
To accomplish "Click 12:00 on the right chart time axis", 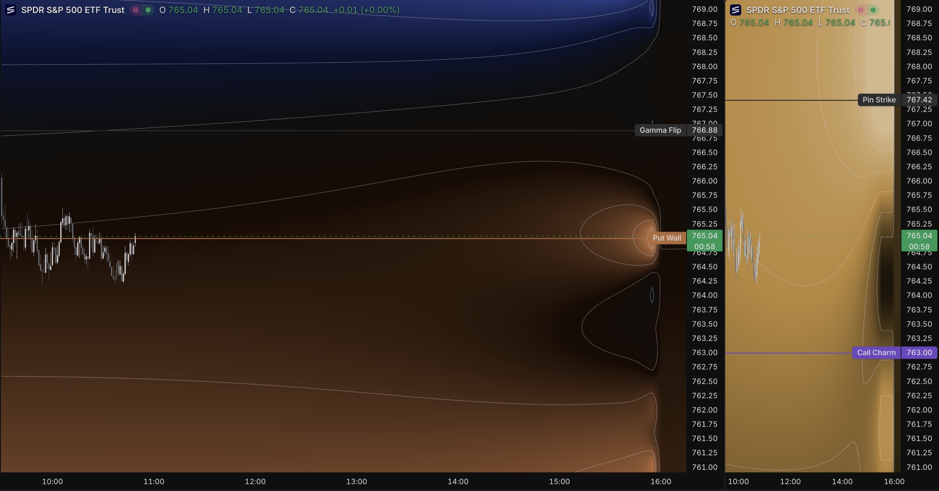I will [x=790, y=481].
